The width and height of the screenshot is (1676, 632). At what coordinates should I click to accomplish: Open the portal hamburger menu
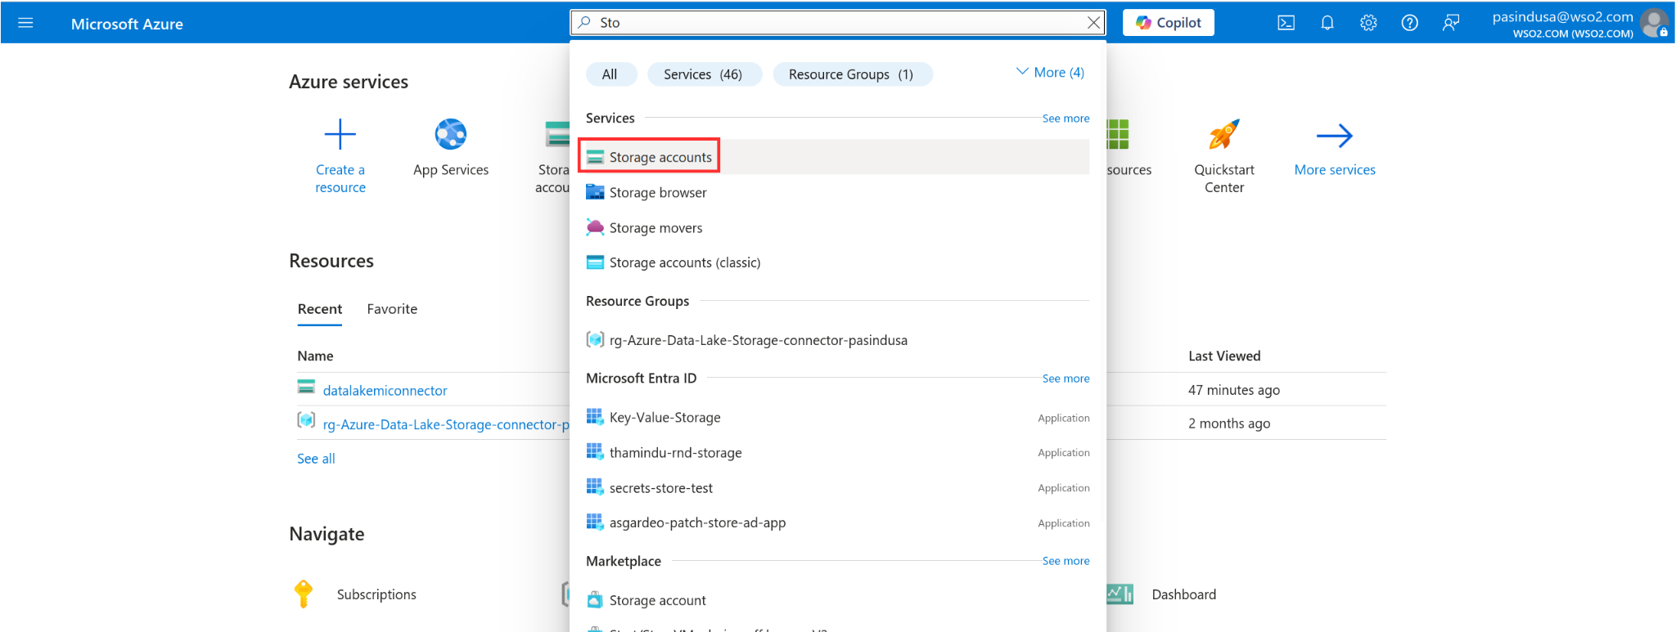click(x=25, y=23)
